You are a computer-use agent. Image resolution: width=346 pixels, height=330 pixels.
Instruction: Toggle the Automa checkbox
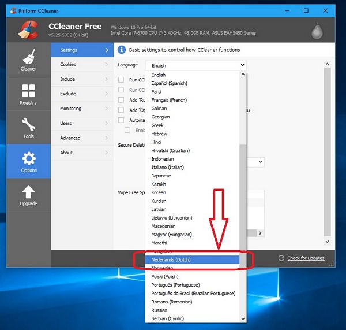(121, 120)
